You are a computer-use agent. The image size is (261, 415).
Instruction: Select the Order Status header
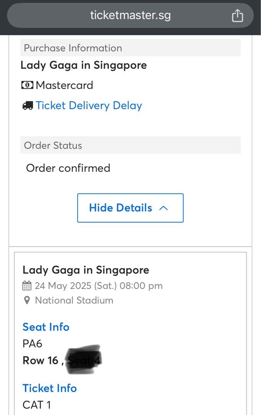(53, 145)
